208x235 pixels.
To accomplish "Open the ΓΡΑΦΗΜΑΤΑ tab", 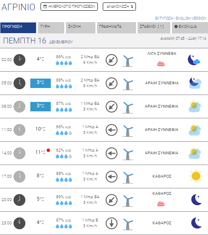I will click(116, 28).
